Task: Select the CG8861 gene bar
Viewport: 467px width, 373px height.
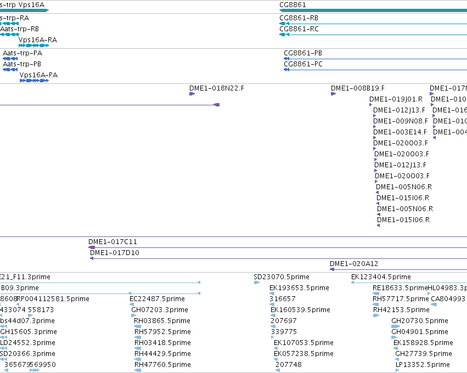Action: [x=373, y=10]
